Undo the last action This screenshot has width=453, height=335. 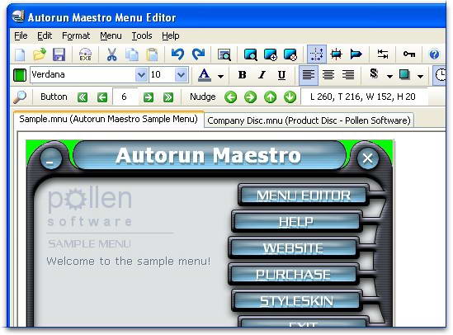(177, 54)
